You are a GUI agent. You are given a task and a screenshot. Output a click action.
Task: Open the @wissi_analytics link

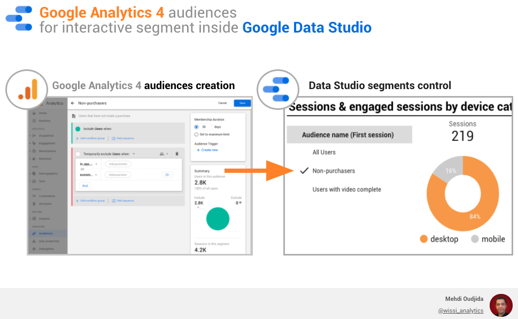460,310
